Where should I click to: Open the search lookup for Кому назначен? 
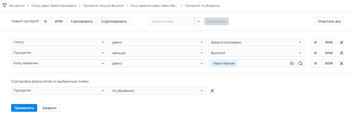[300, 63]
